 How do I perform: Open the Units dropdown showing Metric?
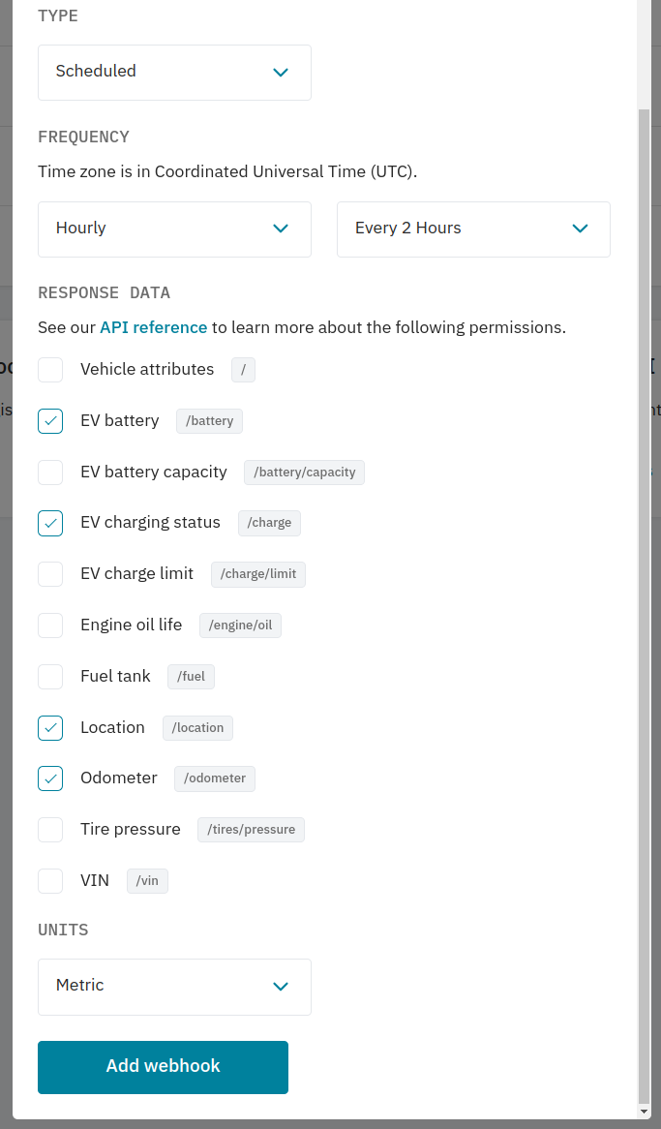(174, 987)
